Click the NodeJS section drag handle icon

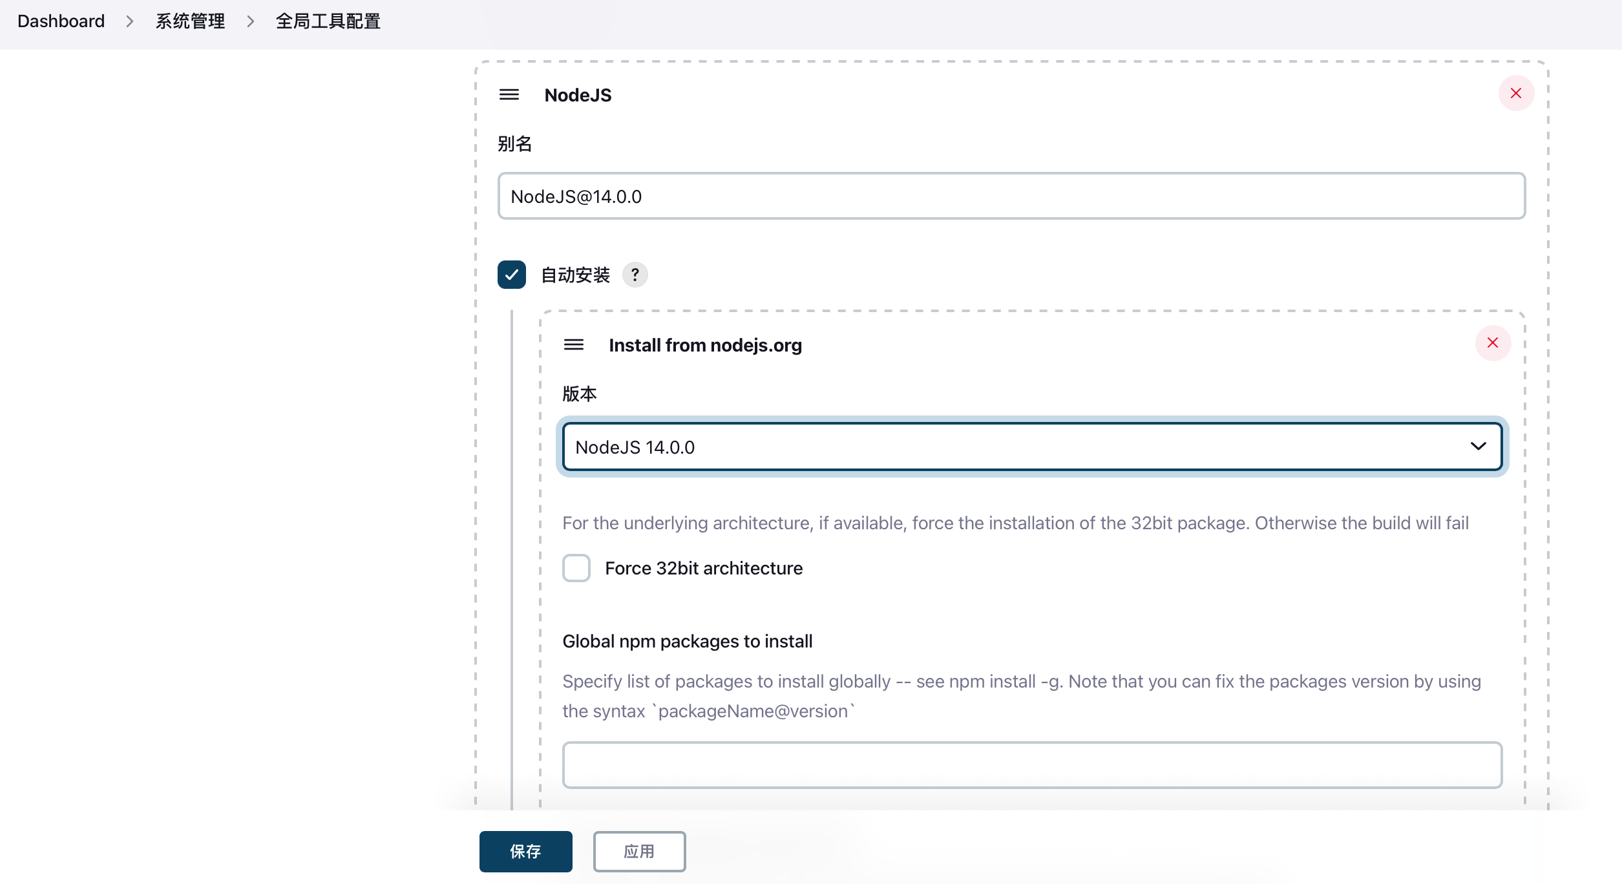[509, 94]
